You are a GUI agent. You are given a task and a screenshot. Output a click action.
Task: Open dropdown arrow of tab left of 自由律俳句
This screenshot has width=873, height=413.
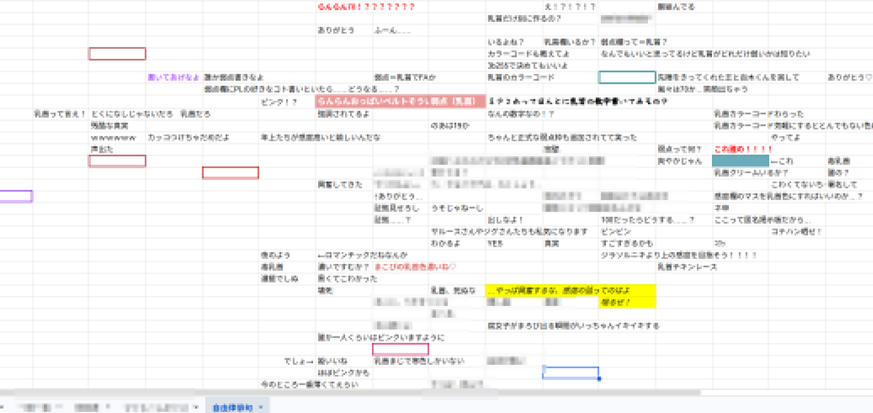195,407
